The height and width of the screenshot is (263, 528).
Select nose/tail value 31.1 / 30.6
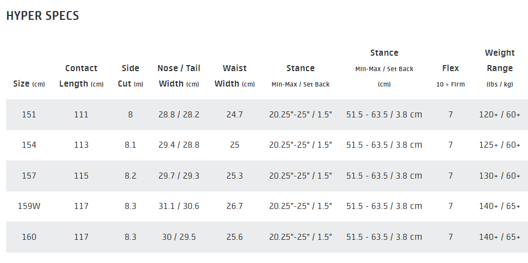[179, 206]
